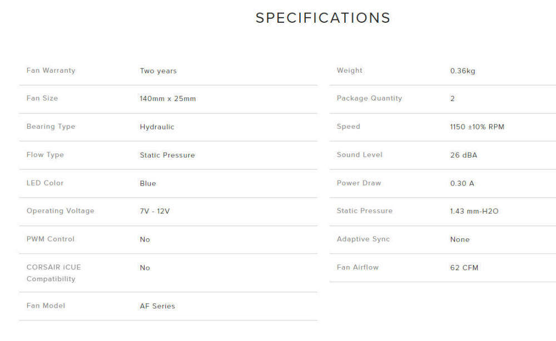Viewport: 556px width, 341px height.
Task: Click the Two years warranty value
Action: [x=158, y=71]
